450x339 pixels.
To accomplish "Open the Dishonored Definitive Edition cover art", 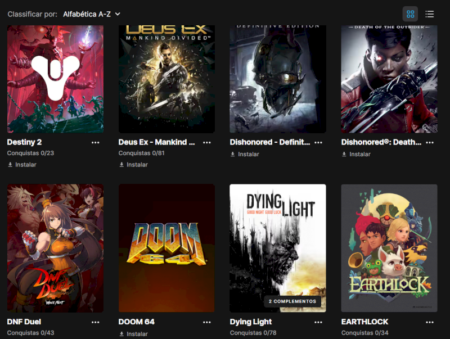I will (x=278, y=79).
